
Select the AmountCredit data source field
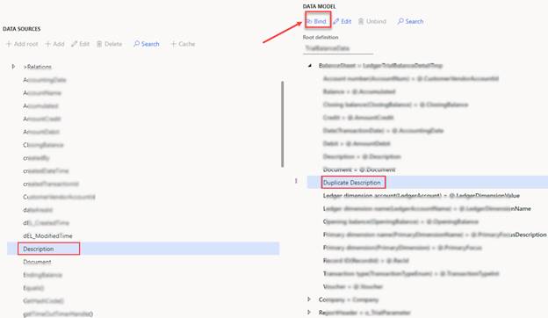[x=42, y=119]
